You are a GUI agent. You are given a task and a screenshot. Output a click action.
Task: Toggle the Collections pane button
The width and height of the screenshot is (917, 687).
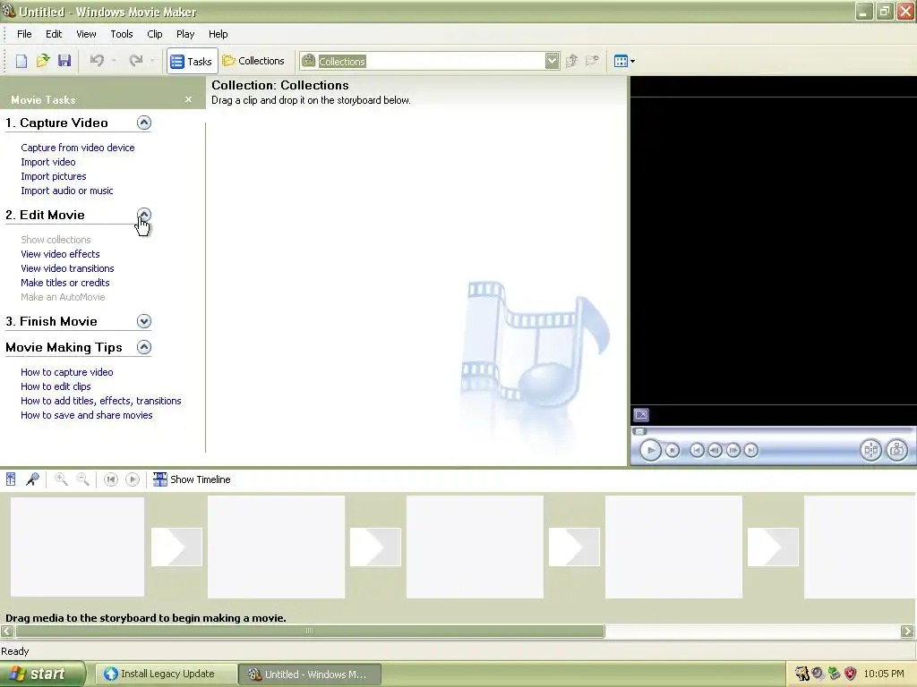pos(253,61)
